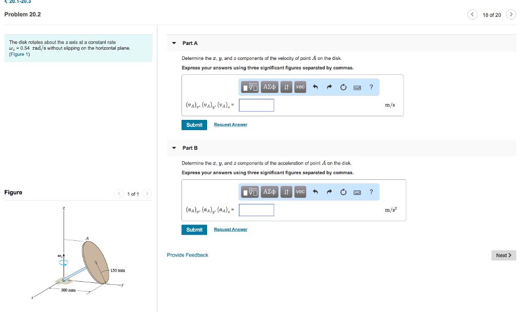Submit the Part A answer
The image size is (525, 312).
pos(194,124)
